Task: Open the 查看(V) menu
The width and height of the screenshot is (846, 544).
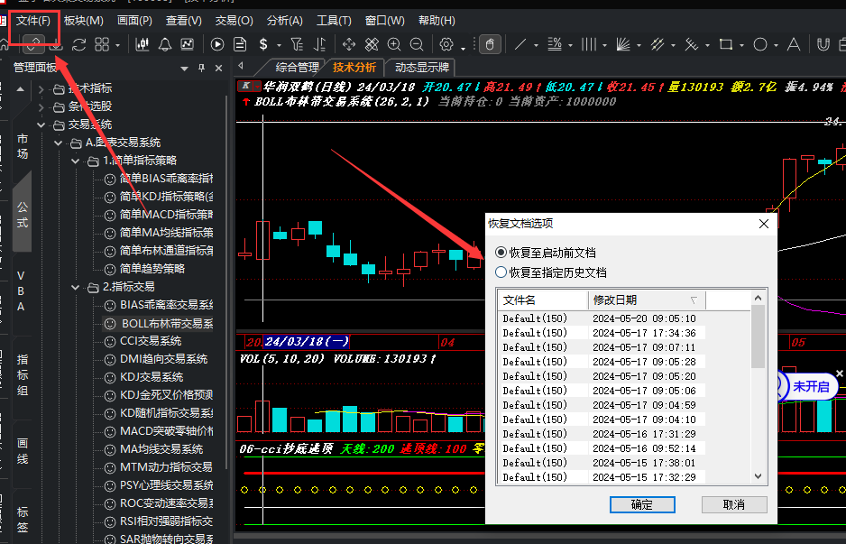Action: click(x=184, y=21)
